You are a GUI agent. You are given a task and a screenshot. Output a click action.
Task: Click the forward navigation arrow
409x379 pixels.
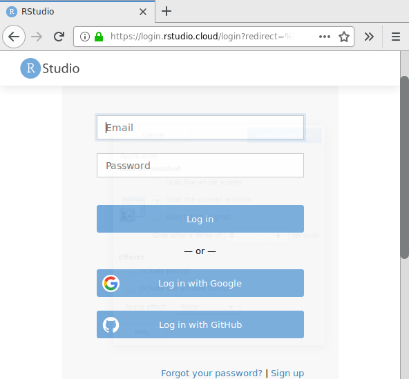pos(37,37)
